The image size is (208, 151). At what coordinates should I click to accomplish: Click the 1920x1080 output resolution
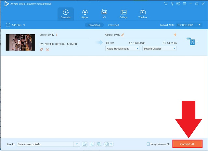click(x=139, y=43)
